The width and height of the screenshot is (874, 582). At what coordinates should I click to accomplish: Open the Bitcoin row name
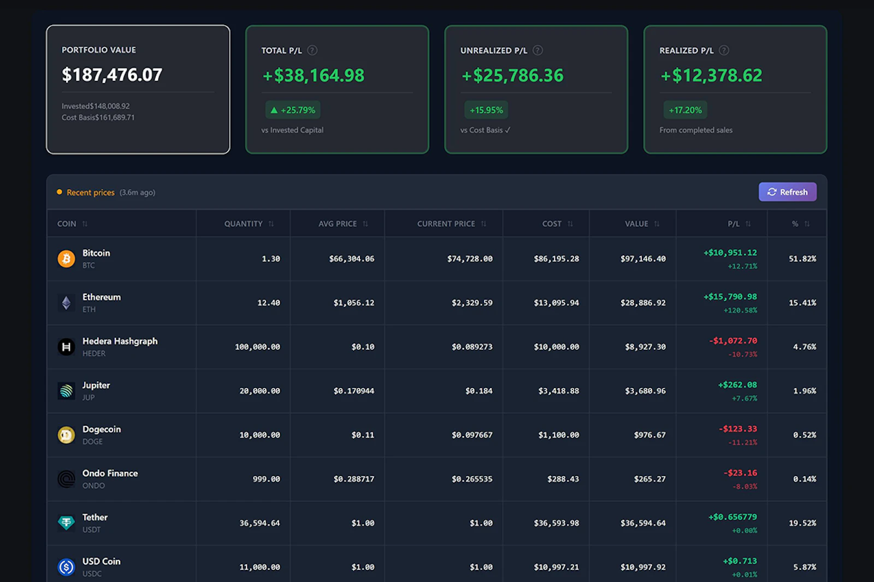tap(96, 253)
